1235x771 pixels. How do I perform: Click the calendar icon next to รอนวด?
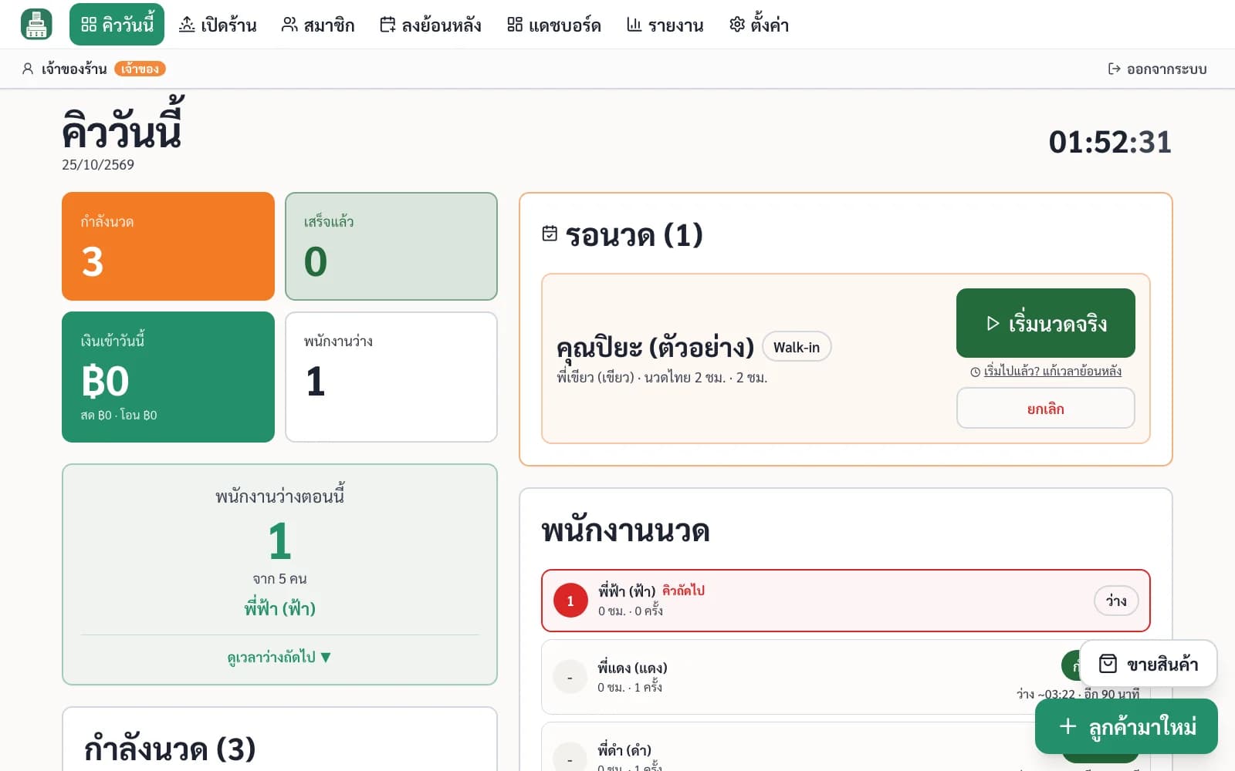(x=550, y=234)
